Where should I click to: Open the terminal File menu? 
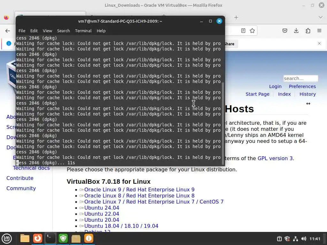point(22,31)
